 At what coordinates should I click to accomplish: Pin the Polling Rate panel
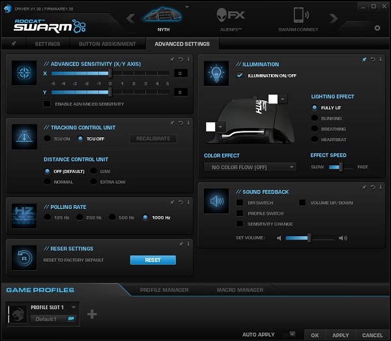click(172, 202)
